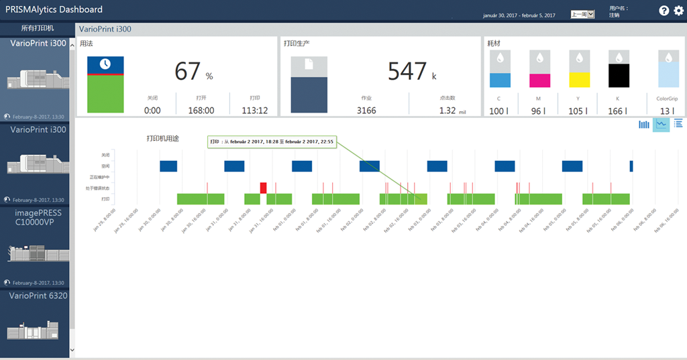Click the 用法 card heading
The height and width of the screenshot is (360, 687).
(87, 44)
